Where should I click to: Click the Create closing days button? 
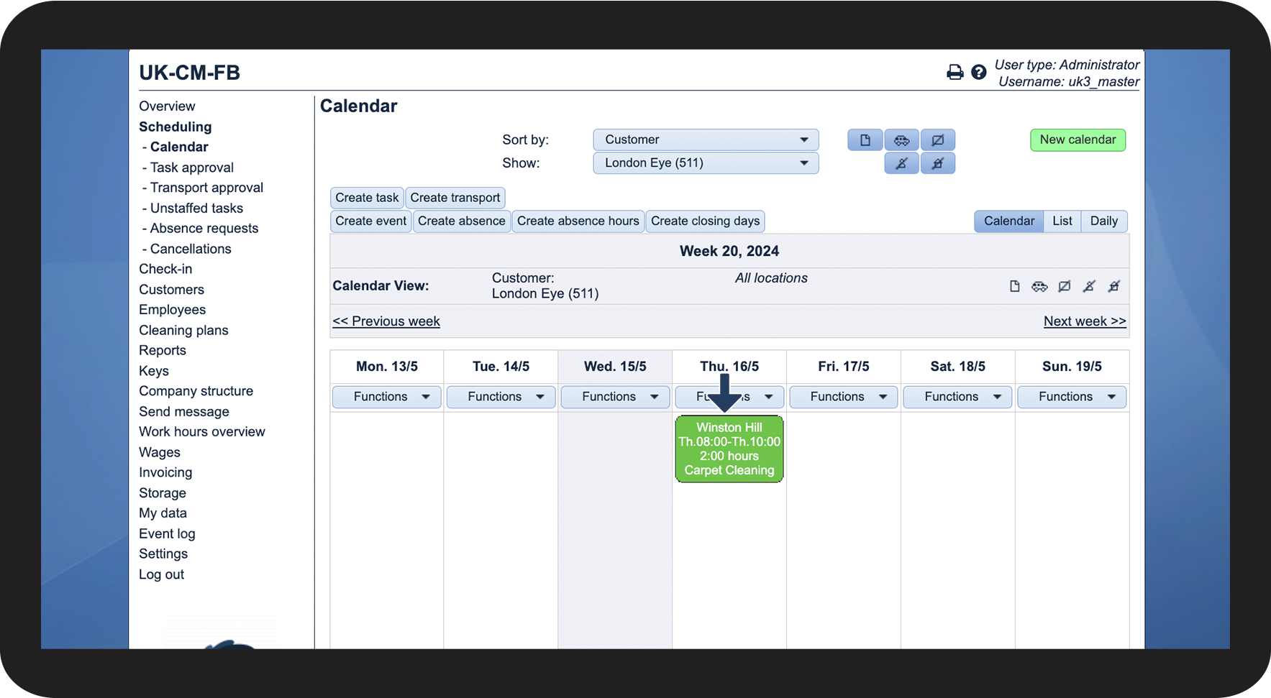point(706,221)
